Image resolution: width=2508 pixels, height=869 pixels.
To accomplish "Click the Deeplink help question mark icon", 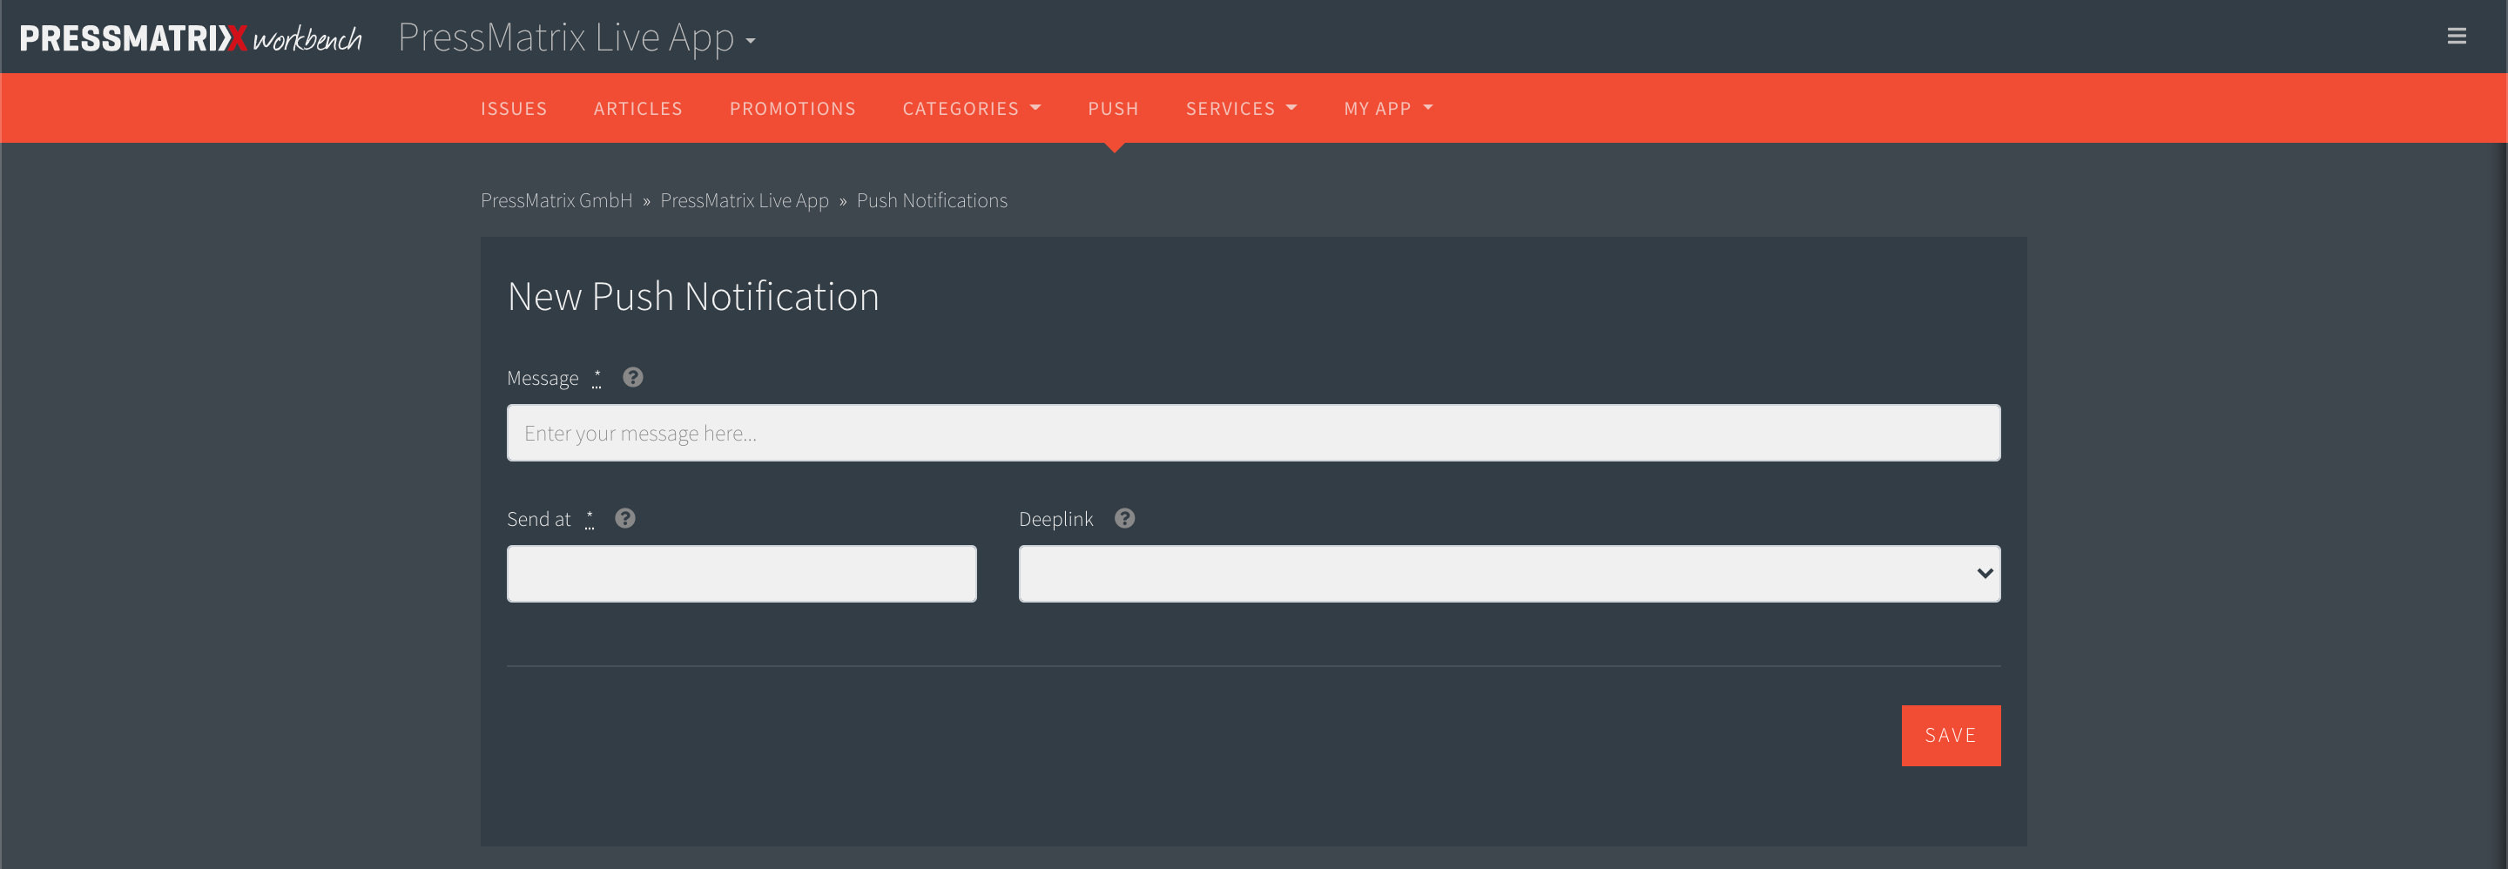I will 1124,519.
